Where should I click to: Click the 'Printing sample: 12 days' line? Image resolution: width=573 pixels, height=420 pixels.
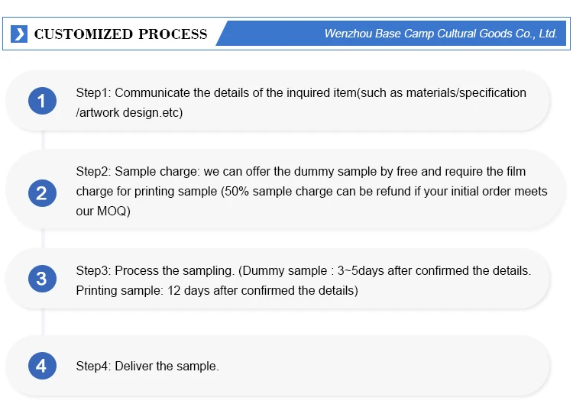click(x=216, y=290)
